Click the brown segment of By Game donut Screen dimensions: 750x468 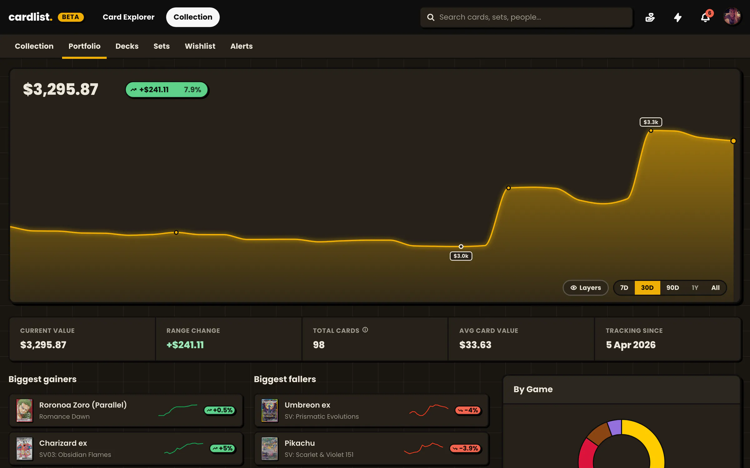(x=599, y=434)
